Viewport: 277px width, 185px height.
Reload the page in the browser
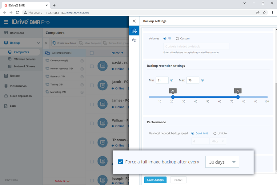pyautogui.click(x=18, y=13)
